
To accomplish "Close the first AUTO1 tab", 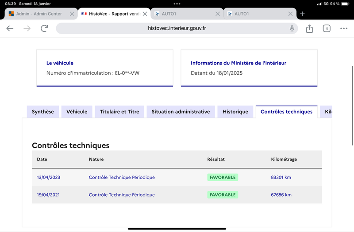I will 218,14.
